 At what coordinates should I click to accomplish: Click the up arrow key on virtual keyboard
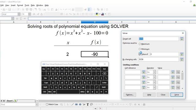pyautogui.click(x=92, y=92)
